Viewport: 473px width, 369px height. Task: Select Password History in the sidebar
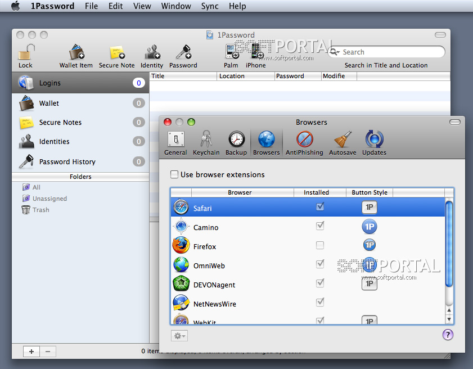tap(80, 161)
